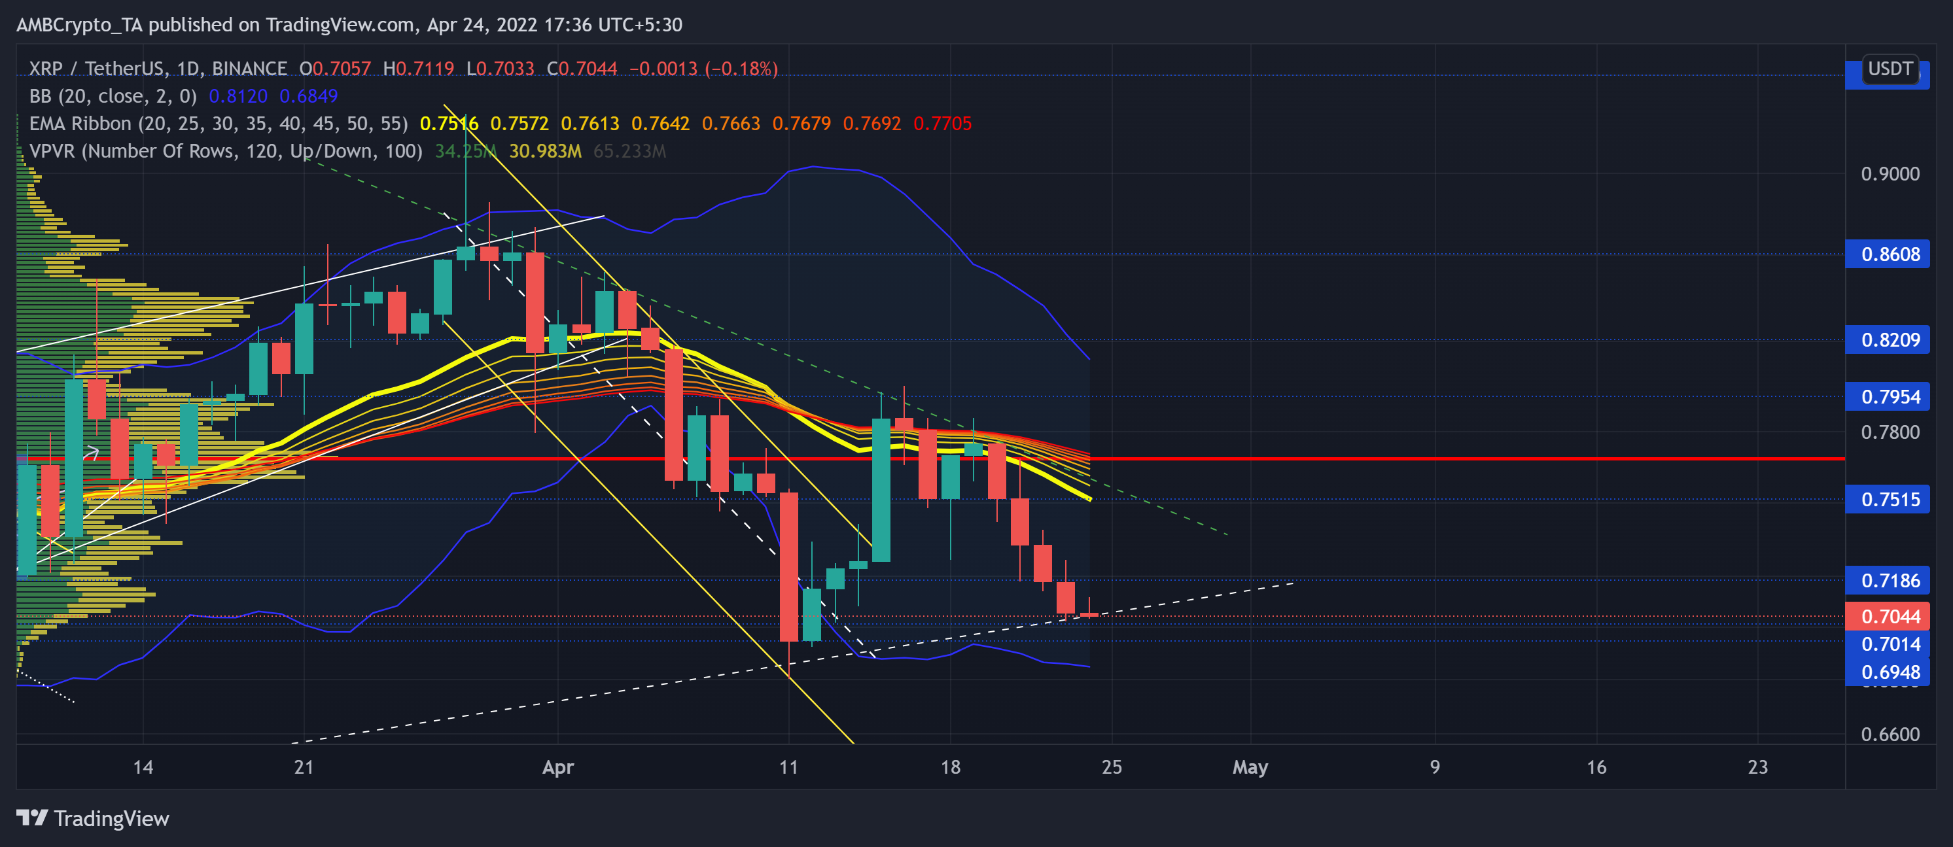This screenshot has height=847, width=1953.
Task: Click the small white arrow marker on chart
Action: [x=92, y=454]
